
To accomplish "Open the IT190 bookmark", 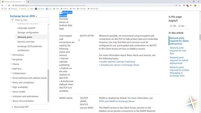I will tap(56, 9).
